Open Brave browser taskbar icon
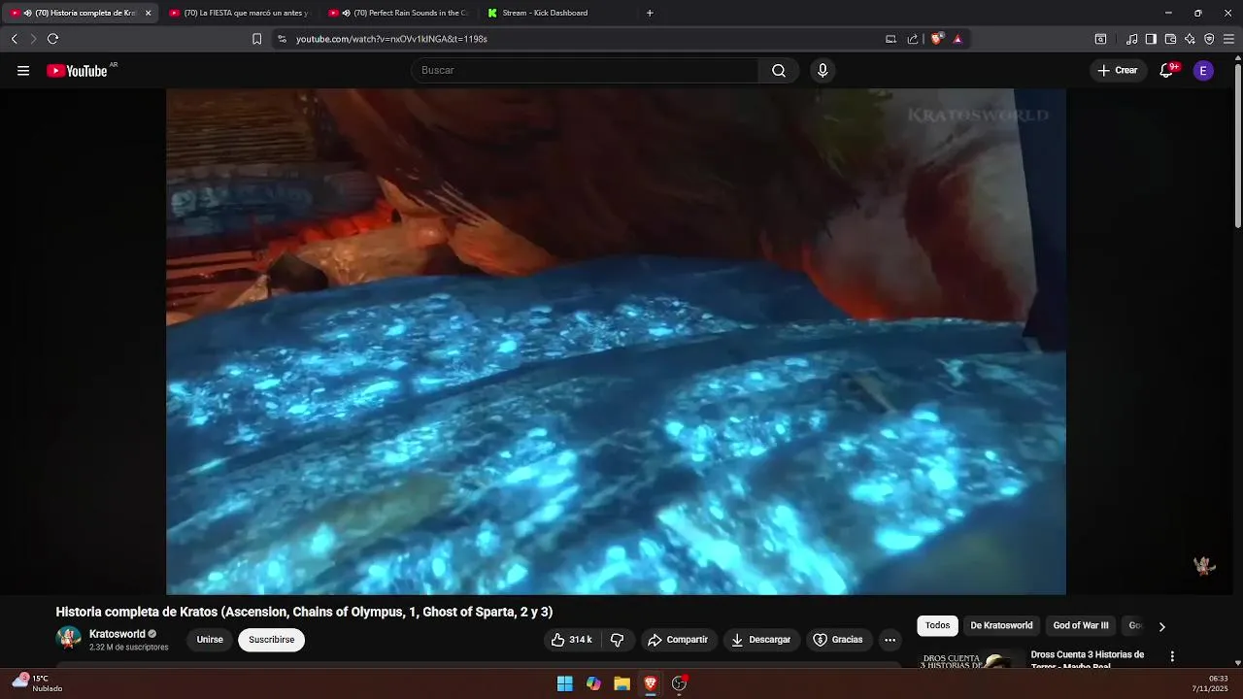This screenshot has width=1243, height=699. tap(651, 683)
